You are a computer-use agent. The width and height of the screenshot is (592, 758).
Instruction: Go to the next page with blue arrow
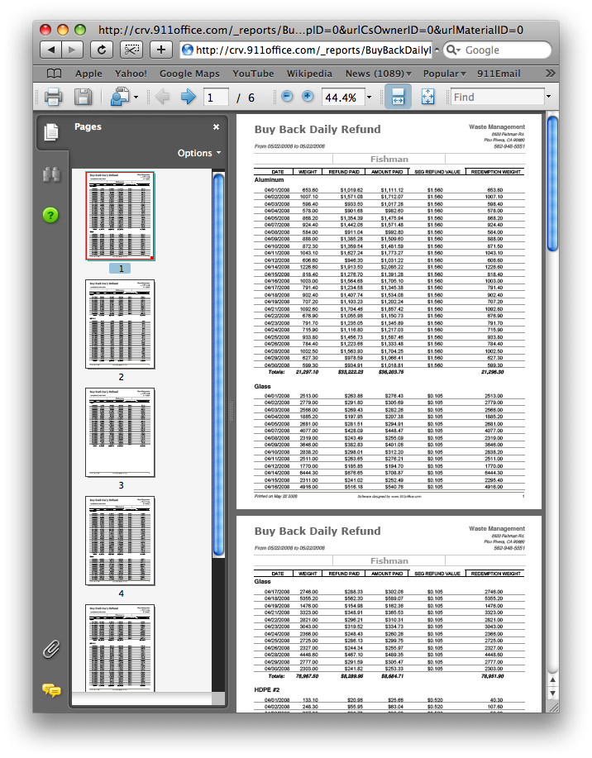click(x=188, y=98)
